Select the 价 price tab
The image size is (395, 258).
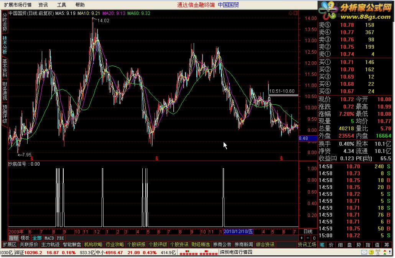[x=331, y=245]
